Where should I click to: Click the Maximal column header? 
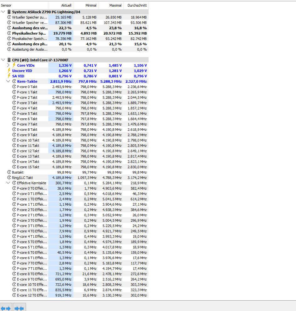pos(111,5)
